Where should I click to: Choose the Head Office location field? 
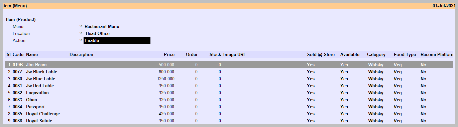click(98, 34)
